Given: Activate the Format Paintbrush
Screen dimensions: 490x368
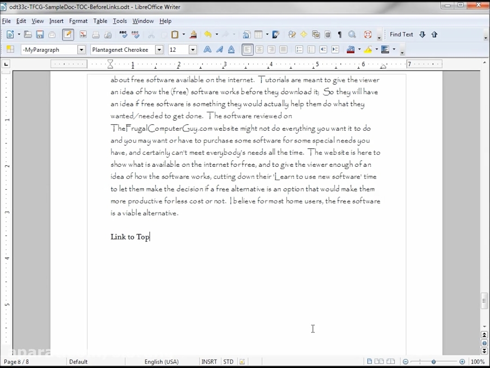Looking at the screenshot, I should [192, 34].
